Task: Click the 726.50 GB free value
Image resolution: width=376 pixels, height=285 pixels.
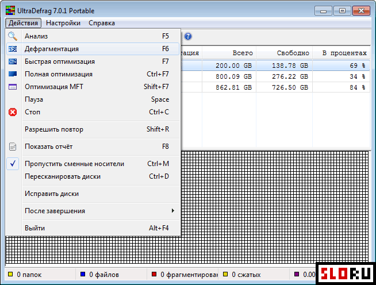Action: (290, 87)
